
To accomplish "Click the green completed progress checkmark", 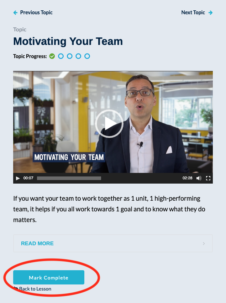I will [x=52, y=56].
